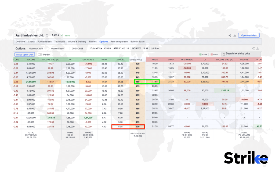
Task: Open the Fundamentals tab
Action: 45,42
